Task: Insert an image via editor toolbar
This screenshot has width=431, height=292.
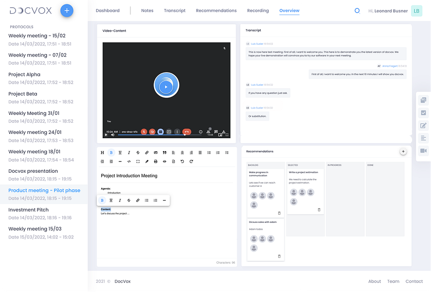Action: click(156, 153)
